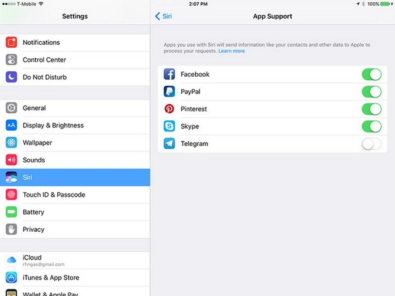
Task: Disable Siri support for Facebook
Action: point(371,74)
